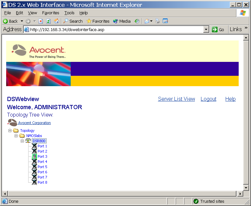This screenshot has width=251, height=206.
Task: Open the Help menu
Action: point(84,13)
